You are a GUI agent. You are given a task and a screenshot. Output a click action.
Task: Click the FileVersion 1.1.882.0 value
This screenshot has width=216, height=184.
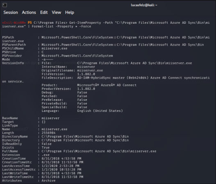point(86,74)
